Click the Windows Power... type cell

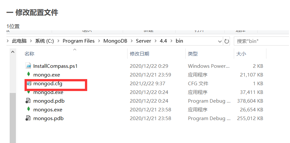209,66
